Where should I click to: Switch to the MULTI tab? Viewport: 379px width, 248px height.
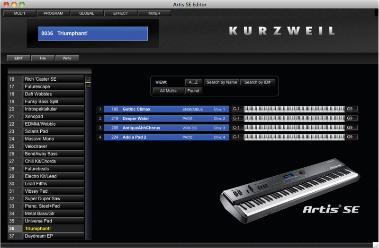click(19, 13)
